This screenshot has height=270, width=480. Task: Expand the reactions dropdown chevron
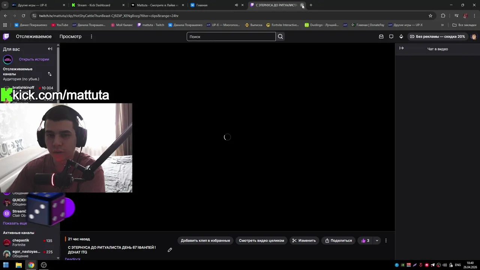coord(377,240)
